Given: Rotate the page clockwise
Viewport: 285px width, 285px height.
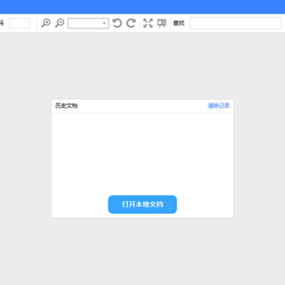Looking at the screenshot, I should coord(131,23).
